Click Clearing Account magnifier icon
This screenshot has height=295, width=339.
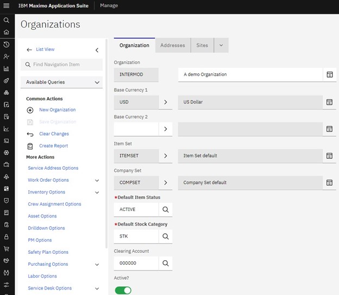(x=166, y=263)
